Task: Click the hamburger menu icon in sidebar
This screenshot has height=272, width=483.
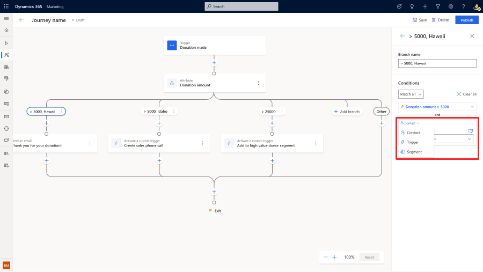Action: click(6, 18)
